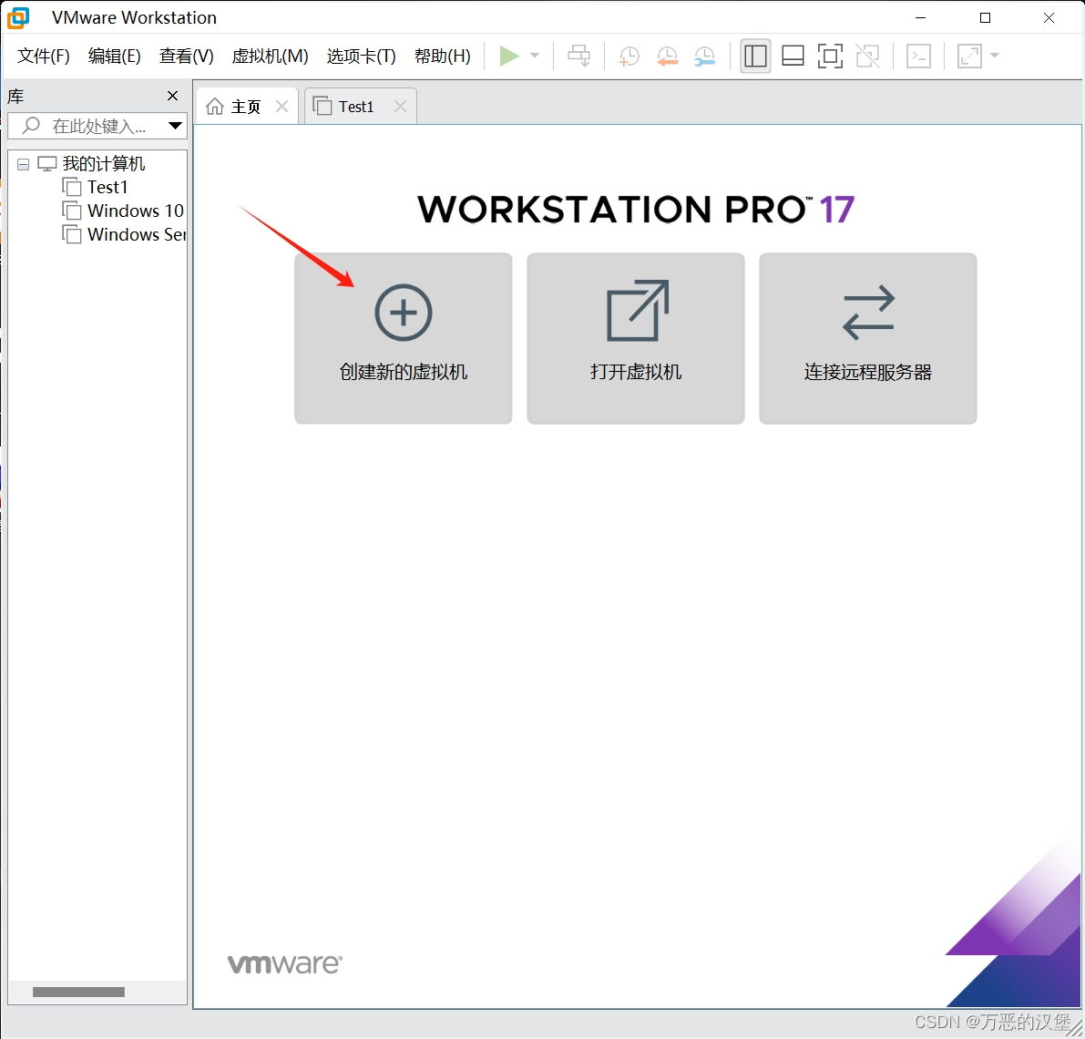Open the snapshot manager icon
This screenshot has width=1085, height=1039.
pos(704,57)
